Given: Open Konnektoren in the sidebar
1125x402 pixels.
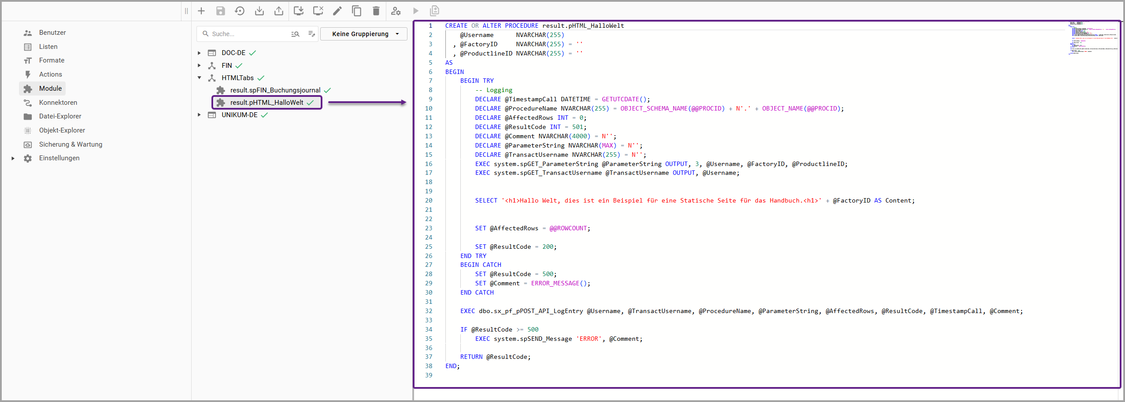Looking at the screenshot, I should click(58, 103).
